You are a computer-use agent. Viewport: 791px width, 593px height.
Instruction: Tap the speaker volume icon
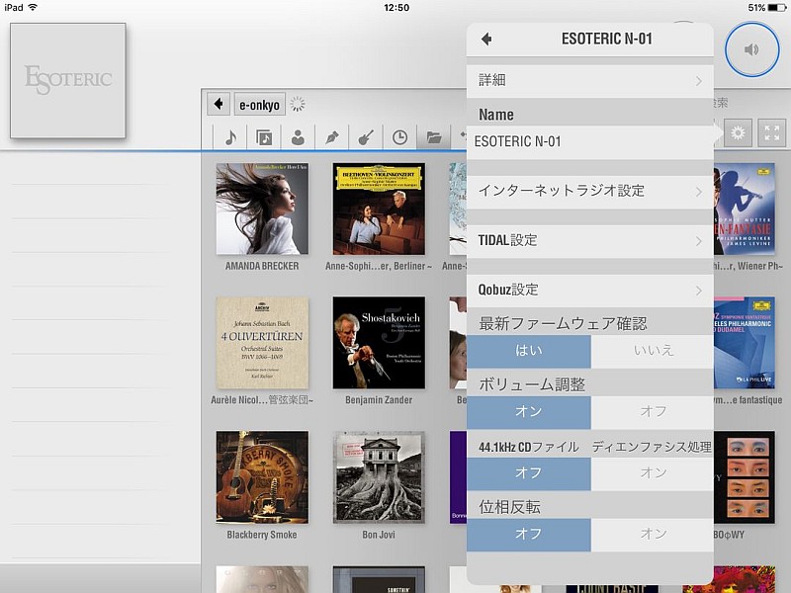pyautogui.click(x=751, y=49)
